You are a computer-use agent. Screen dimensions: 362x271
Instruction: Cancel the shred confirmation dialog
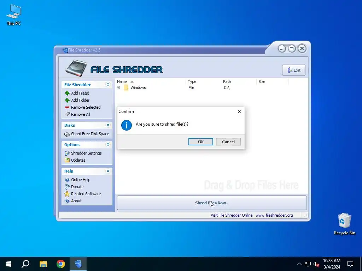tap(228, 142)
